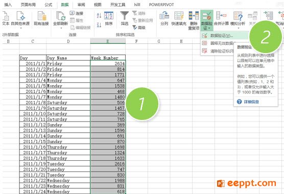Click cell with date 2011/1/19
The height and width of the screenshot is (194, 284).
pyautogui.click(x=33, y=164)
